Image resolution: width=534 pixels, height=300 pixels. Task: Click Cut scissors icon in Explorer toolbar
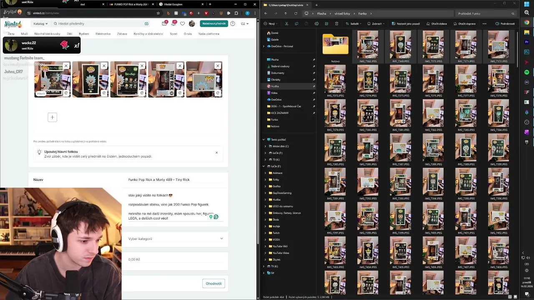286,24
